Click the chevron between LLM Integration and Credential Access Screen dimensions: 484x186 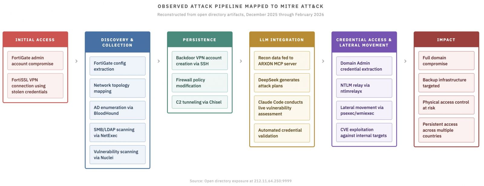coord(323,61)
